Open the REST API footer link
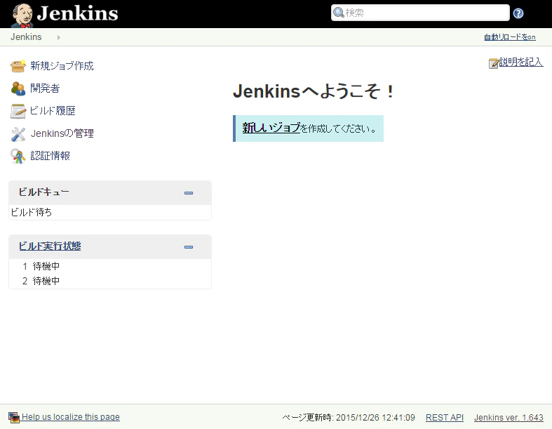 [445, 417]
